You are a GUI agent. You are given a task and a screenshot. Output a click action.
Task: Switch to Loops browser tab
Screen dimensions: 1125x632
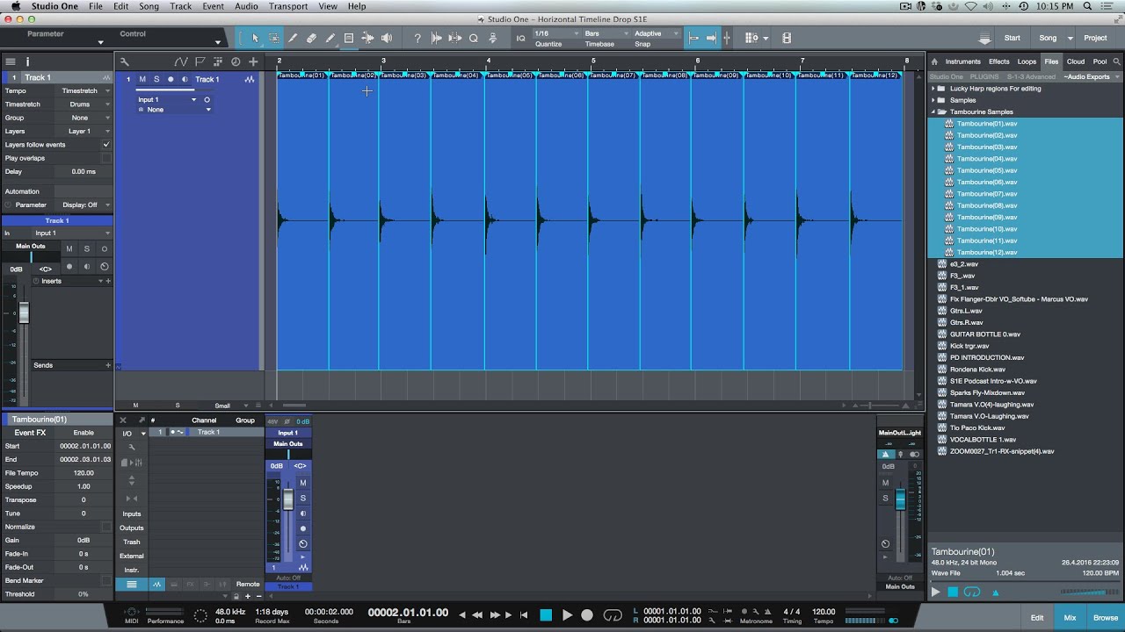1027,61
